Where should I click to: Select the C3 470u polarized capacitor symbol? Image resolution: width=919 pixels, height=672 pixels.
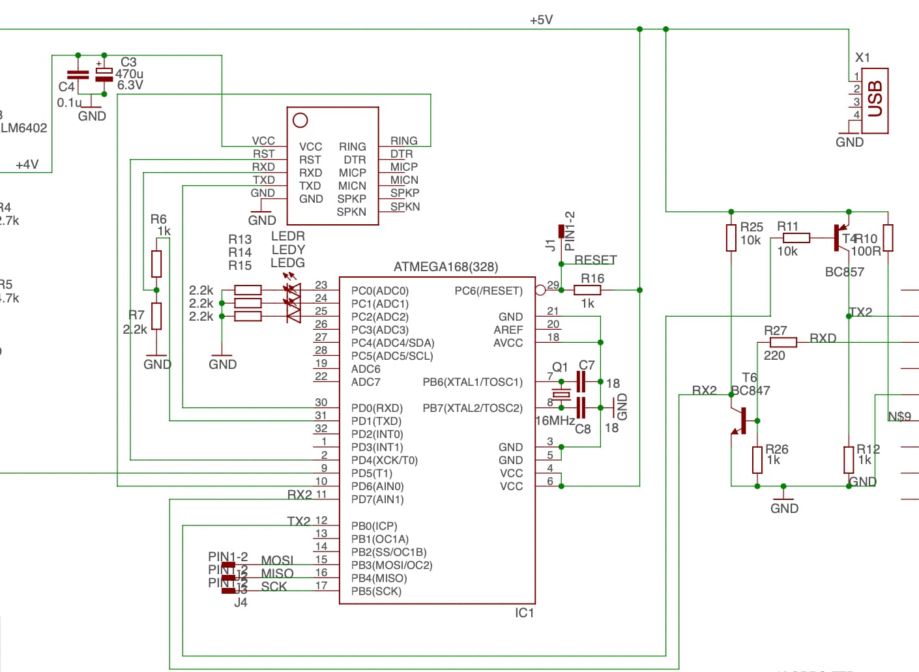pos(104,74)
